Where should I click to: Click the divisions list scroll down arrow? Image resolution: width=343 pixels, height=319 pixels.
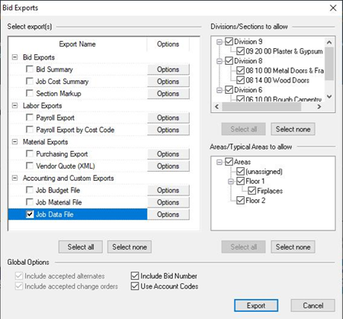[329, 97]
